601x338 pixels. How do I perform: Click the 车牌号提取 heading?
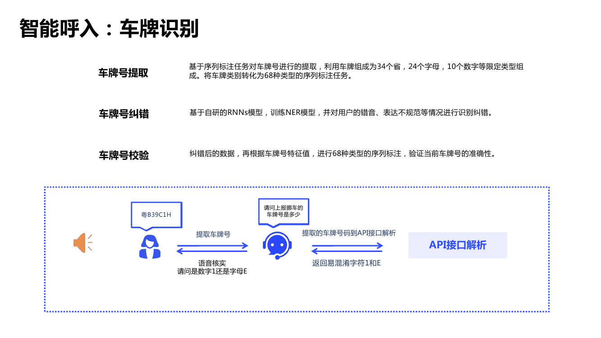click(123, 73)
